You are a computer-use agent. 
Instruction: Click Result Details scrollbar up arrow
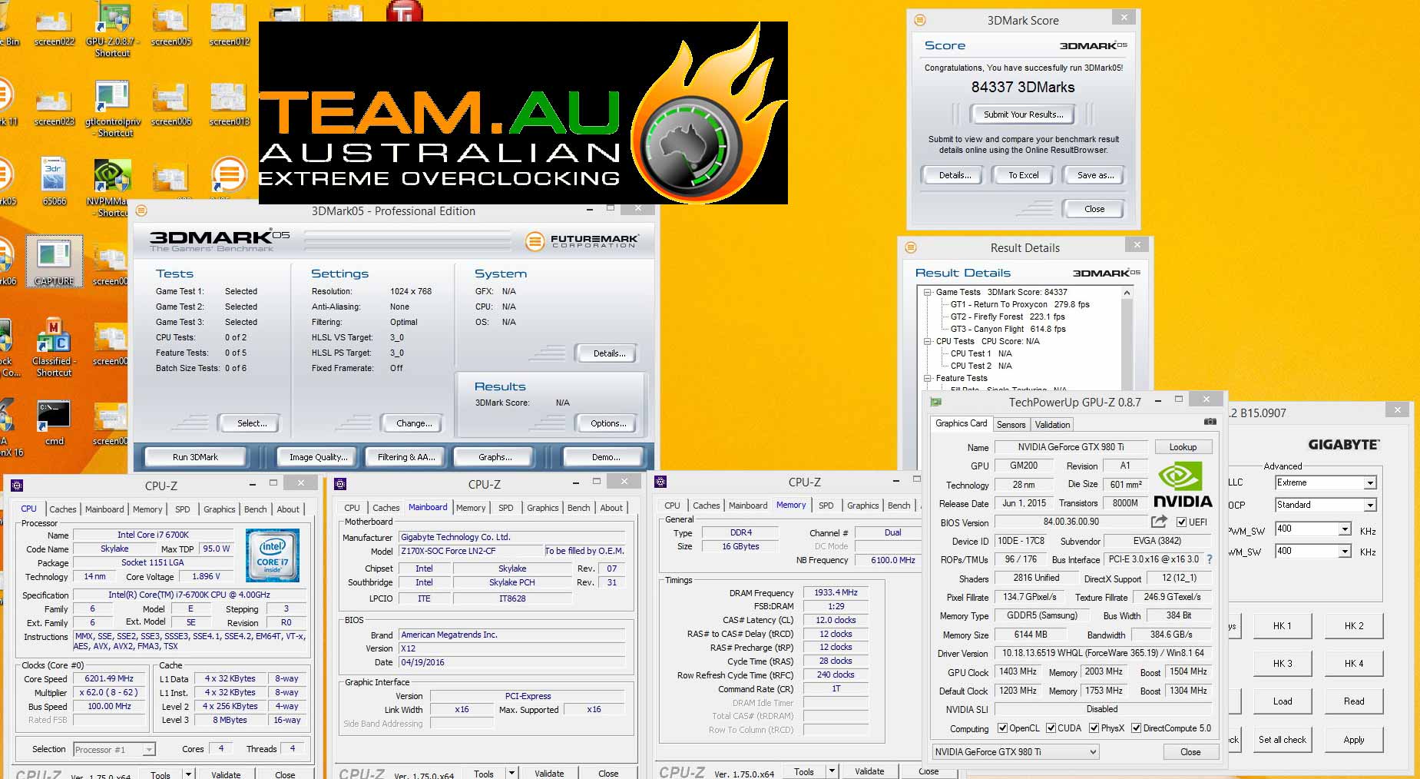(x=1127, y=293)
